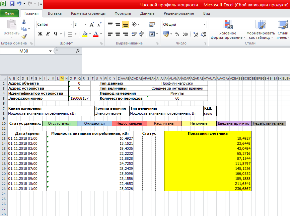This screenshot has height=216, width=290.
Task: Click the Главная ribbon tab
Action: 31,13
